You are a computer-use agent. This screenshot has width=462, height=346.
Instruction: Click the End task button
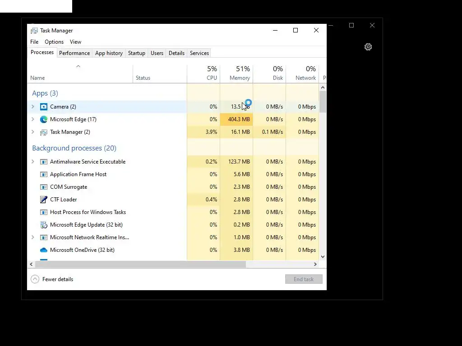[304, 279]
